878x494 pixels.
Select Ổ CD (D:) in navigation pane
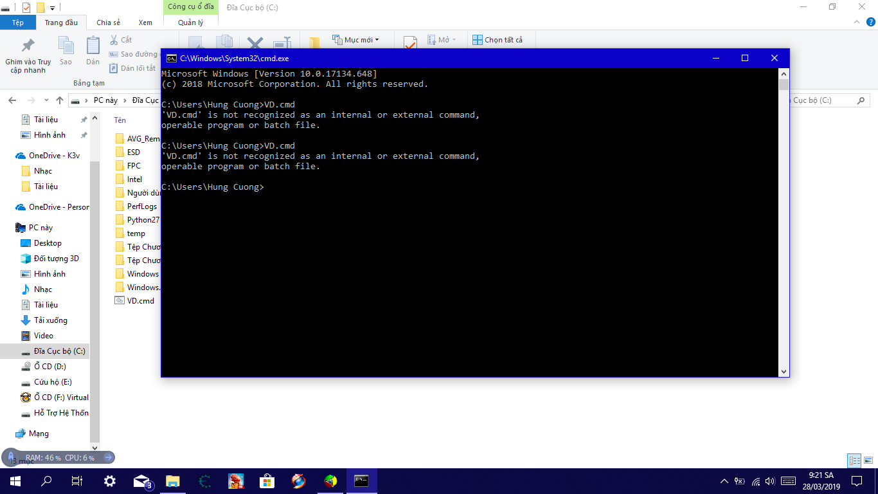click(x=49, y=367)
